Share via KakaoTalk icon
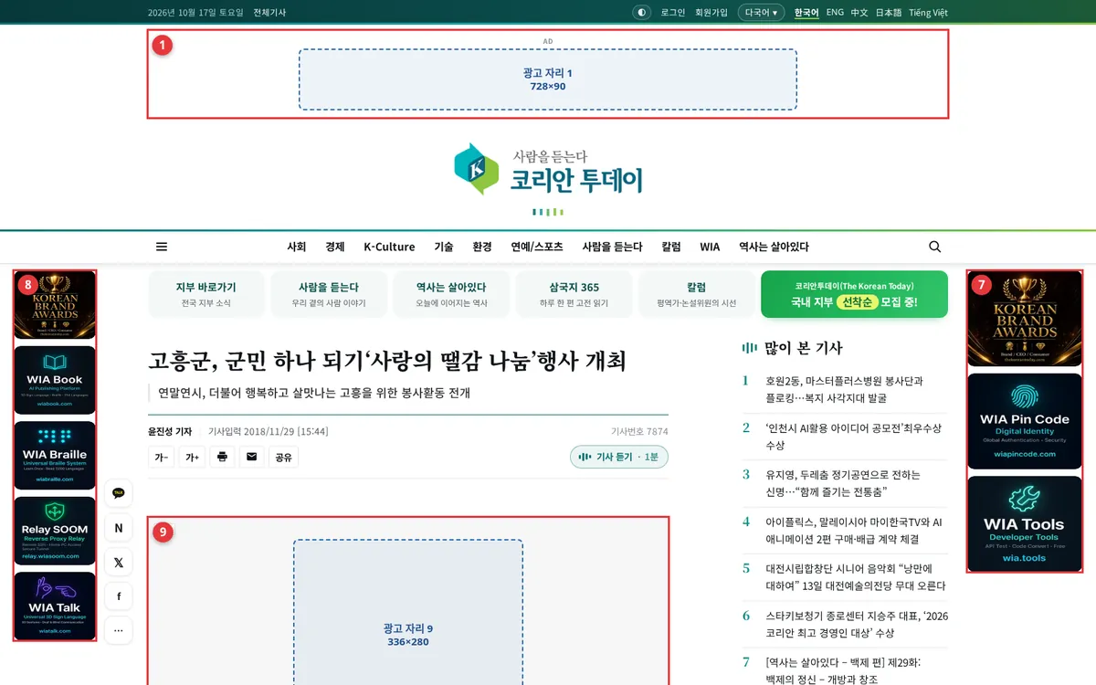This screenshot has width=1096, height=685. (119, 493)
